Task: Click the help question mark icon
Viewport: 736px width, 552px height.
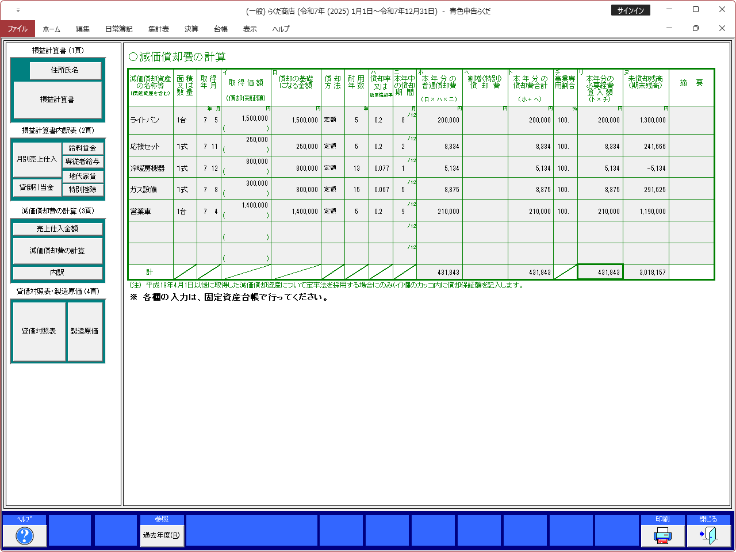Action: click(x=24, y=535)
